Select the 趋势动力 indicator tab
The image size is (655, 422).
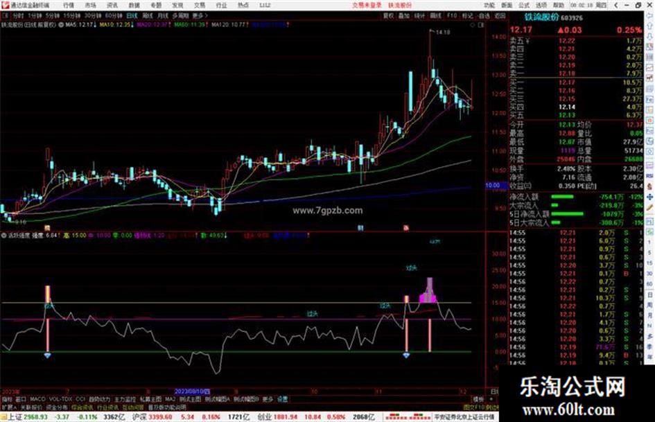pos(99,399)
